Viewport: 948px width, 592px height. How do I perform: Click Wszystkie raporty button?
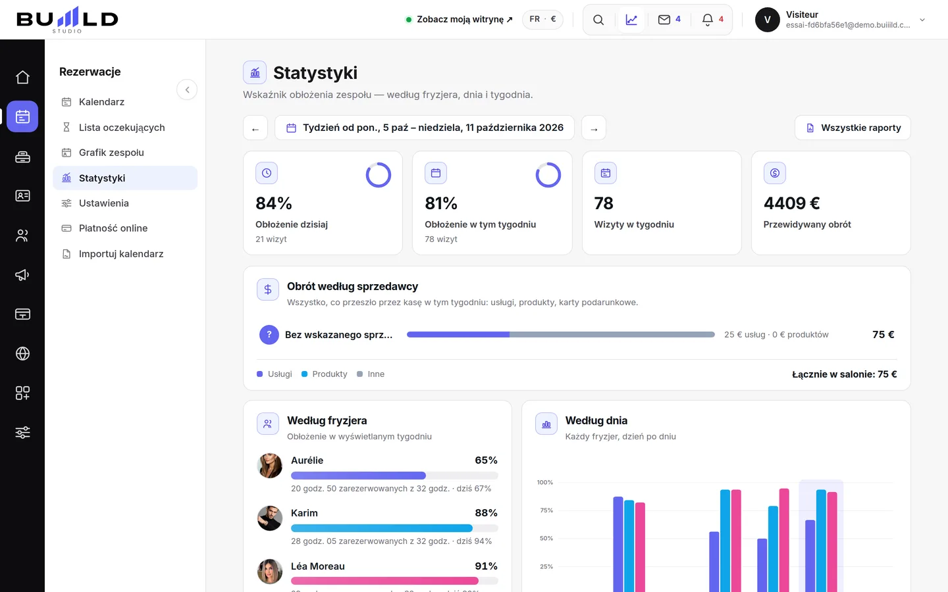tap(853, 128)
